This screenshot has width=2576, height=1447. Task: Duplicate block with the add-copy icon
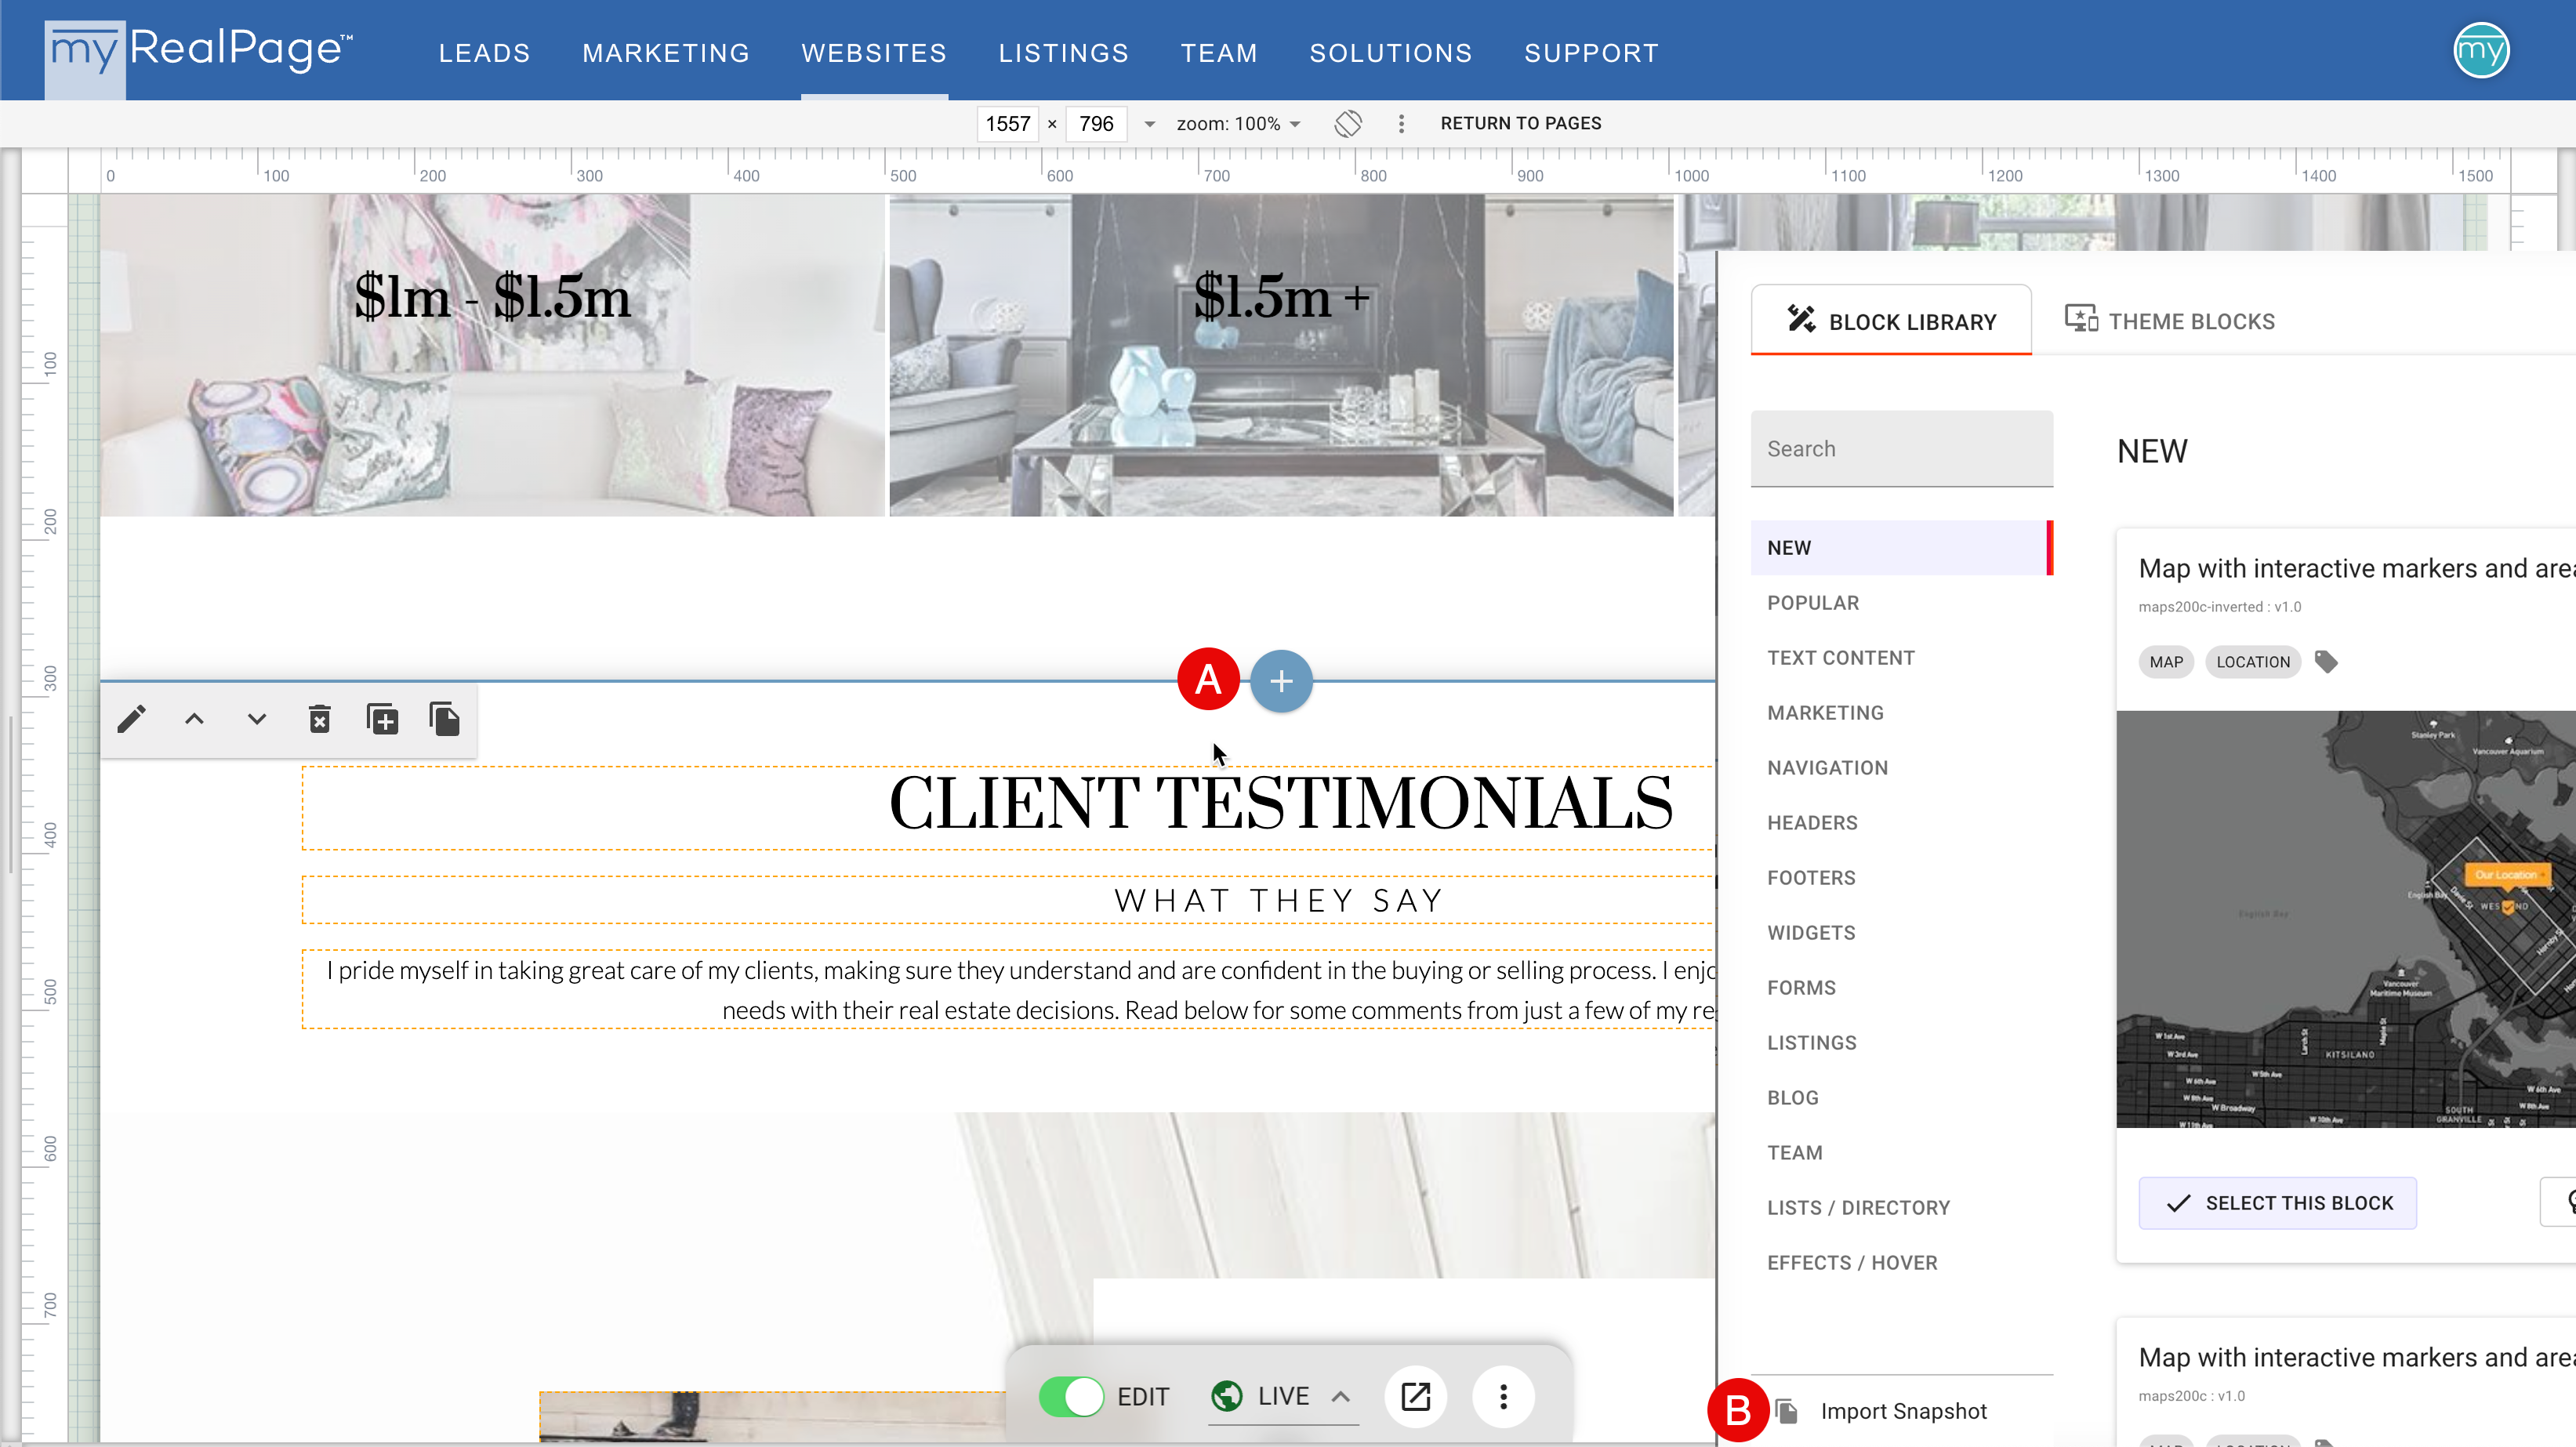(x=382, y=719)
